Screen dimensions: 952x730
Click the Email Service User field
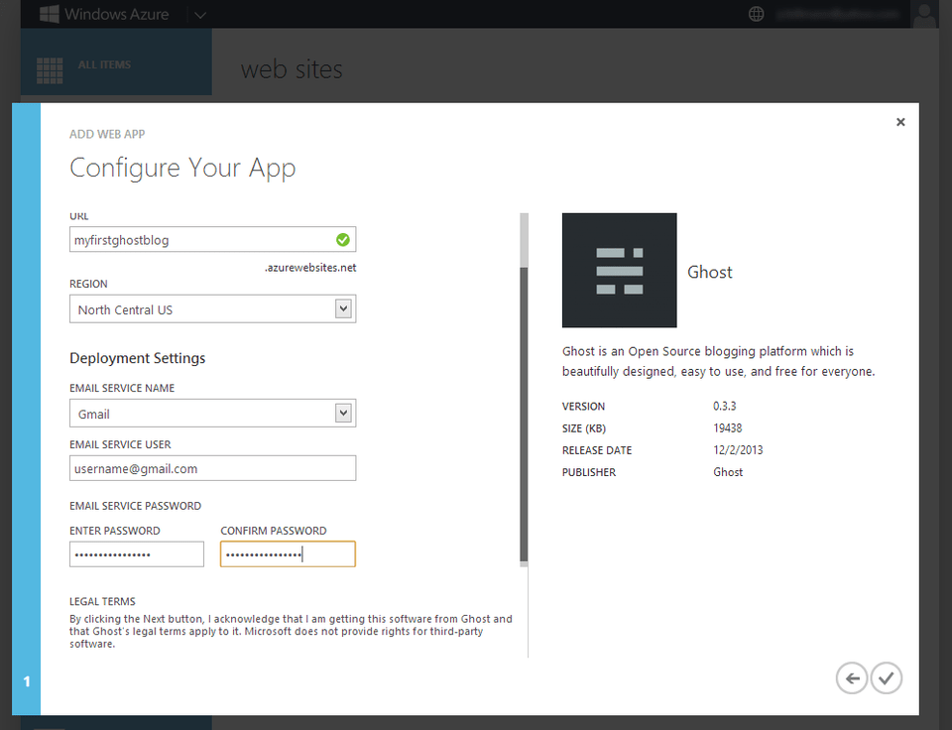coord(212,468)
